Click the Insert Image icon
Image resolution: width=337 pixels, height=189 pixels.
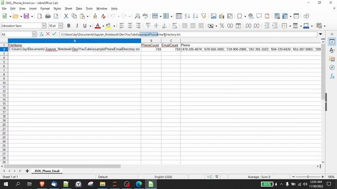click(x=213, y=16)
